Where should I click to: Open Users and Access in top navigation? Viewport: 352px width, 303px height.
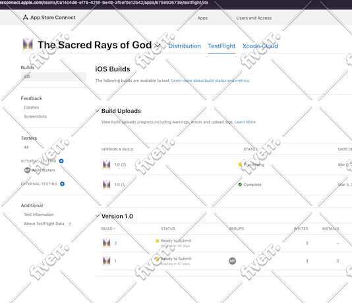click(254, 18)
